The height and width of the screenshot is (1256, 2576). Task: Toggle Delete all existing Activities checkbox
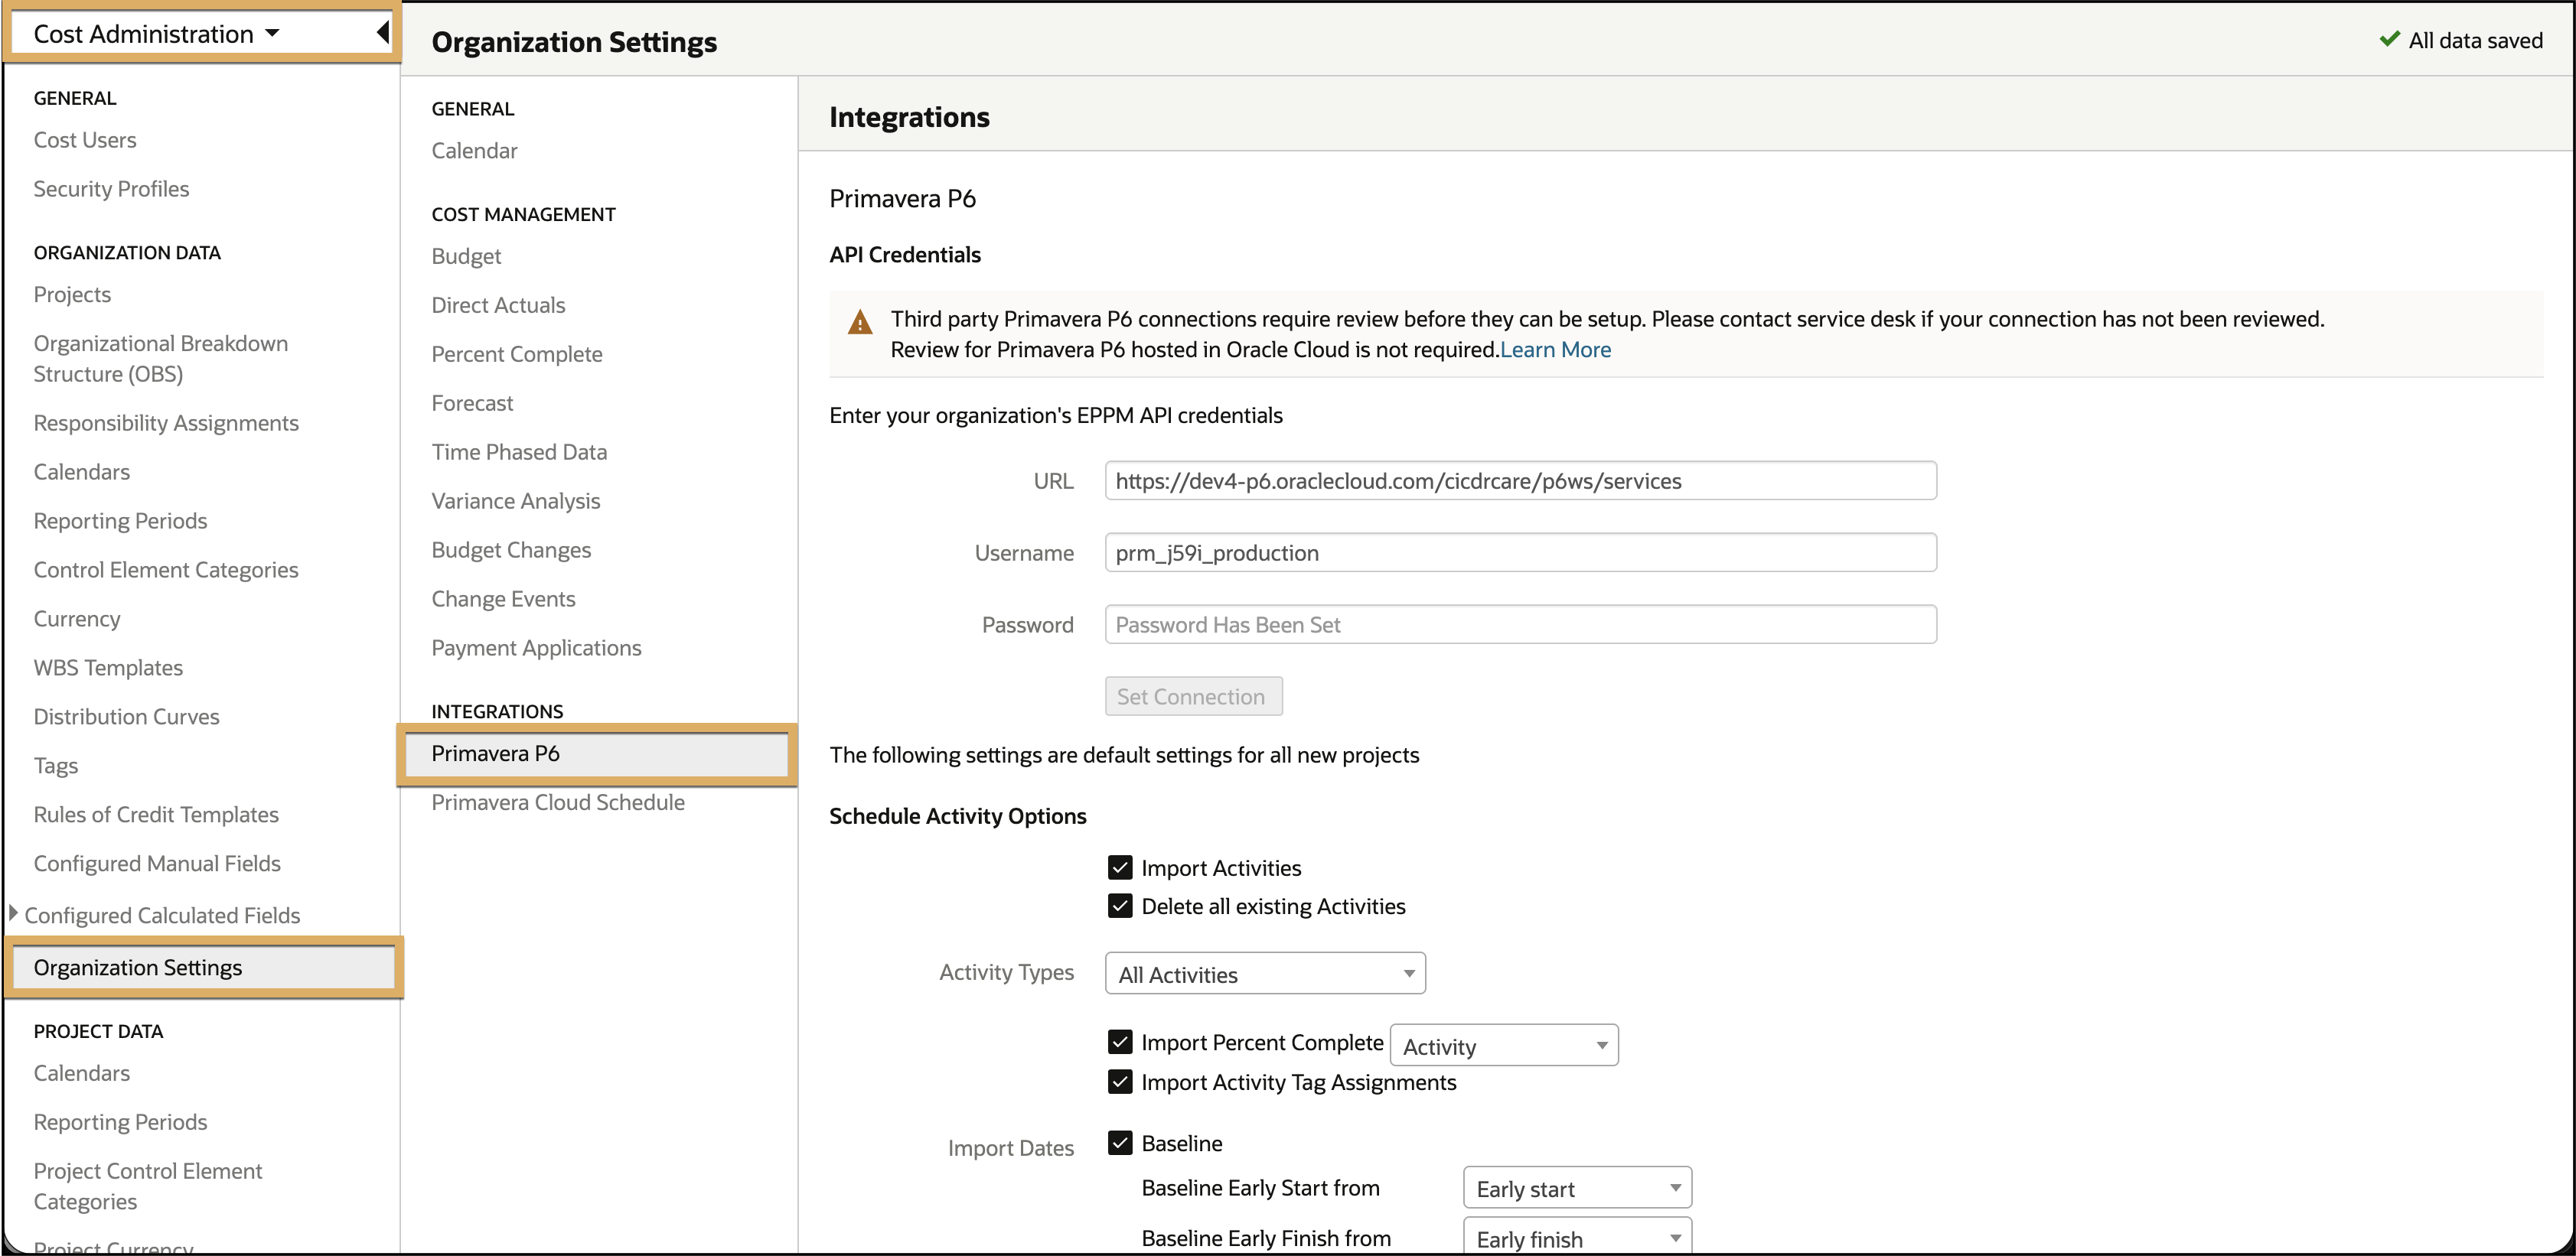coord(1120,905)
